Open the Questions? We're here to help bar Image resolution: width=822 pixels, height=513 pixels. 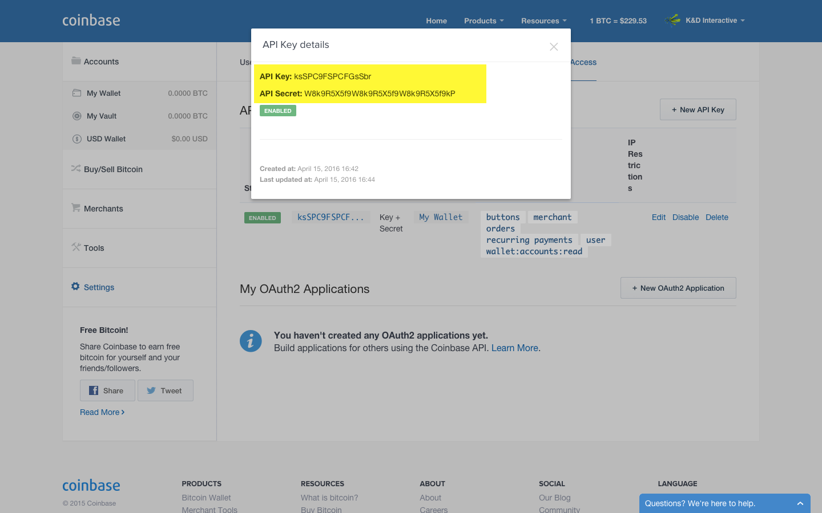tap(725, 503)
